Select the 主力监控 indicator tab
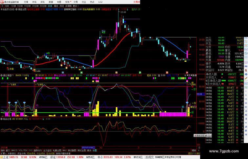 pyautogui.click(x=47, y=151)
